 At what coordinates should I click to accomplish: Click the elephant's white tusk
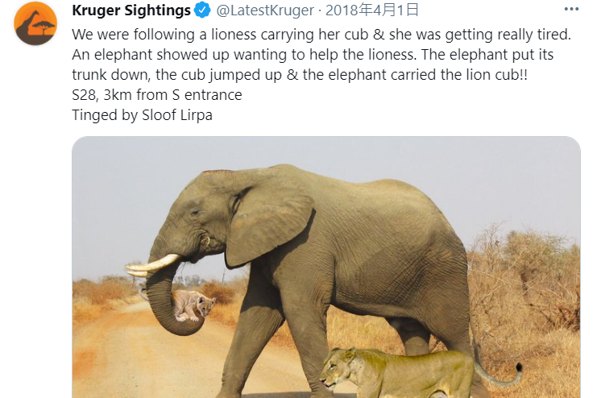click(155, 265)
